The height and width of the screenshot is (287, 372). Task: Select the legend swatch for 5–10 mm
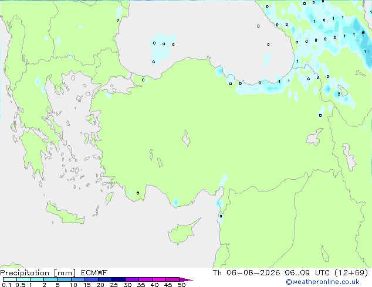[64, 279]
